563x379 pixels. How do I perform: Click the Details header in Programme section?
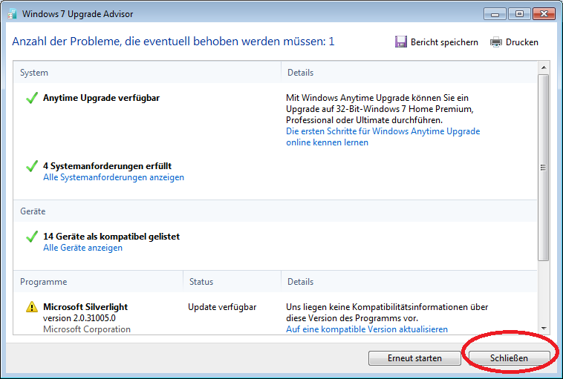pos(300,282)
